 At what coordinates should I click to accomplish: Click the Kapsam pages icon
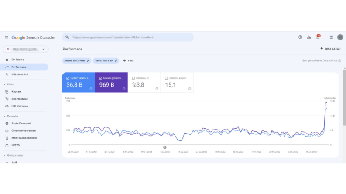point(7,91)
